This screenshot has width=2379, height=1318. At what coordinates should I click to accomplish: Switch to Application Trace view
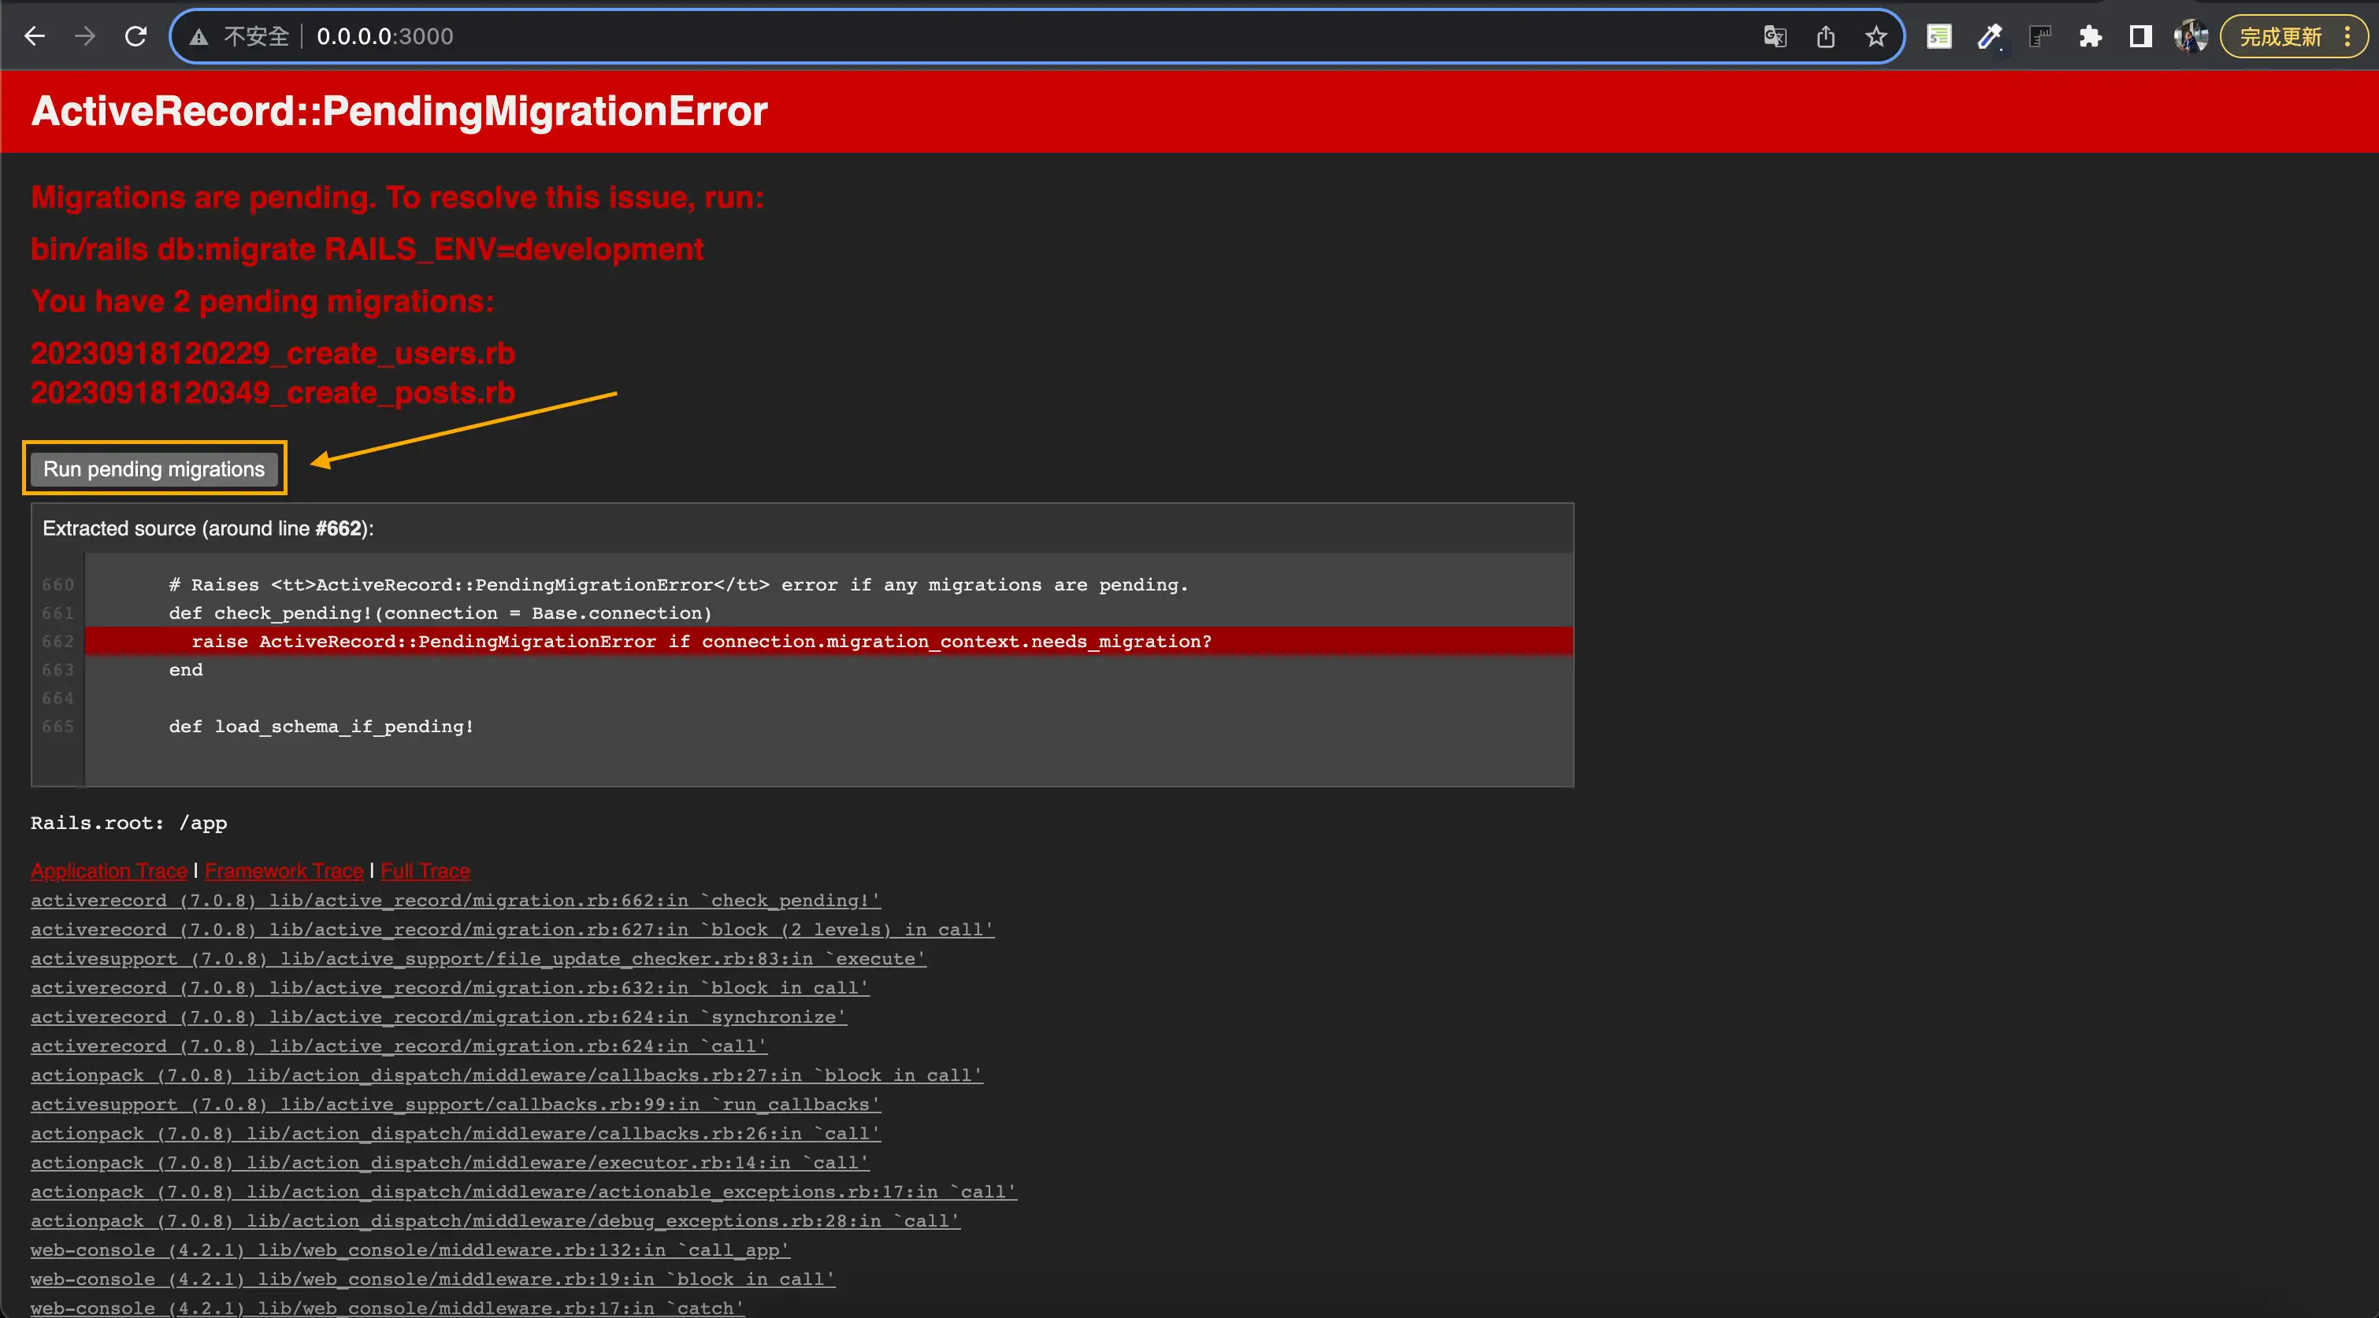tap(109, 870)
